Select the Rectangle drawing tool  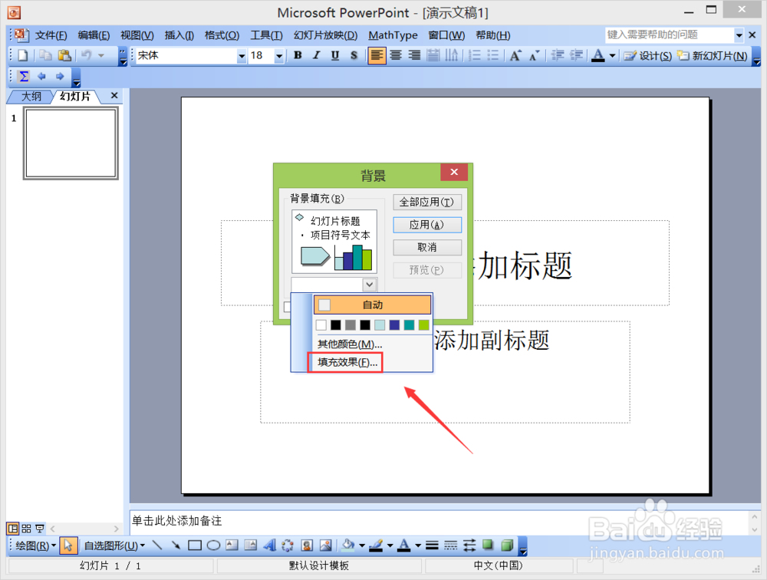pyautogui.click(x=195, y=545)
